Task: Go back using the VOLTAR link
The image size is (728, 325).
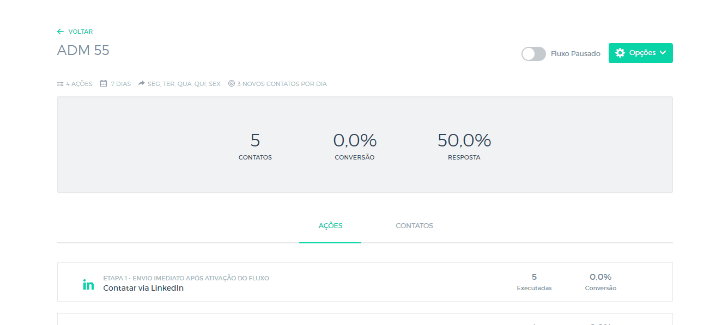Action: (80, 32)
